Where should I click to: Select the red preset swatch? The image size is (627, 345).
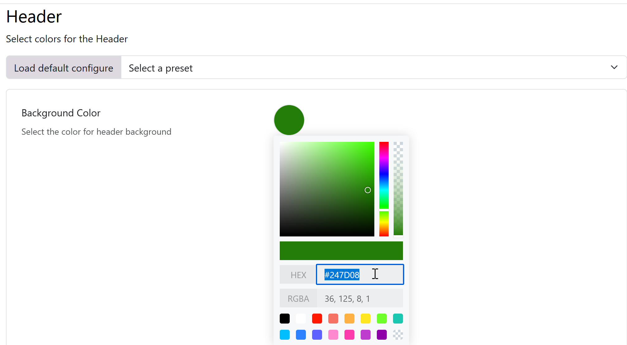click(317, 319)
